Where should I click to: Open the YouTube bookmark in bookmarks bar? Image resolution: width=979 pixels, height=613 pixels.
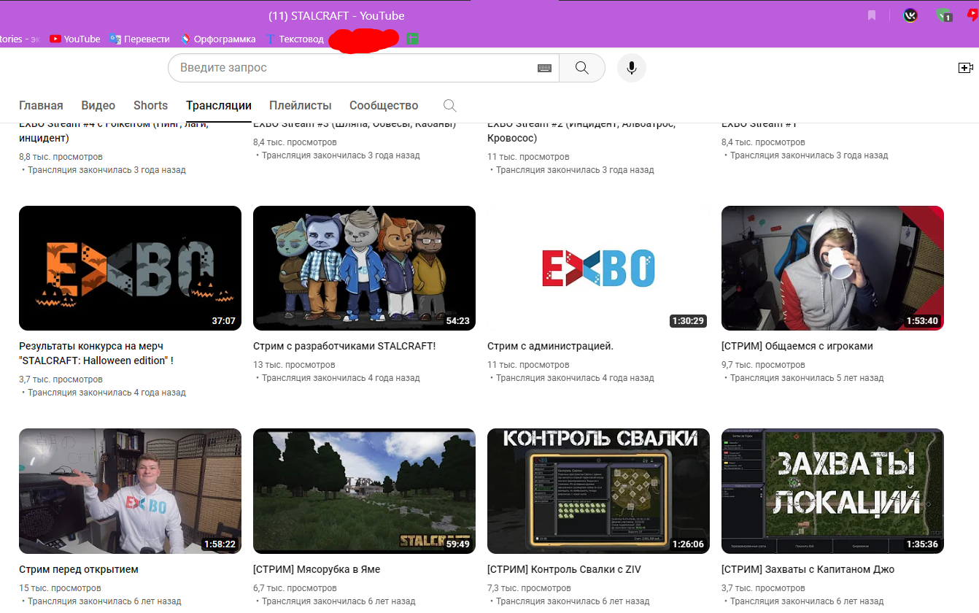(74, 39)
